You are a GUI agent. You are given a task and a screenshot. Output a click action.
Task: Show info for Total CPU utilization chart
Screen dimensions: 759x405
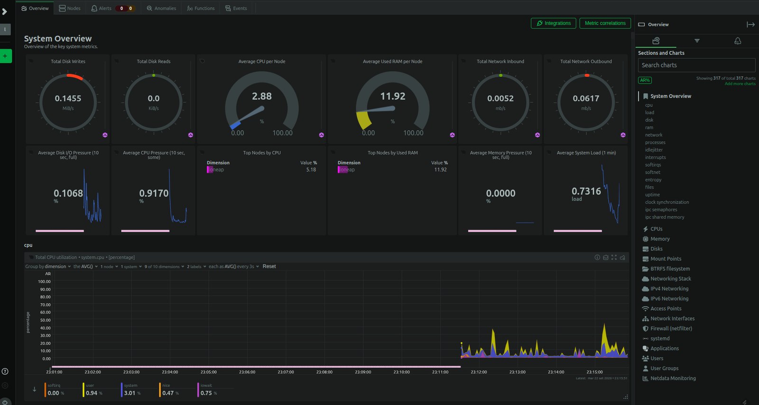[x=597, y=257]
